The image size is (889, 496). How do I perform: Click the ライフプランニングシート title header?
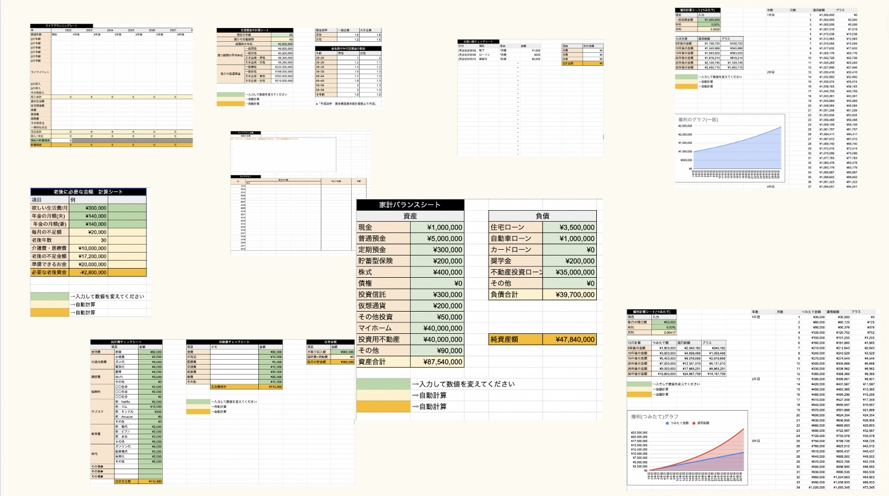pyautogui.click(x=62, y=26)
